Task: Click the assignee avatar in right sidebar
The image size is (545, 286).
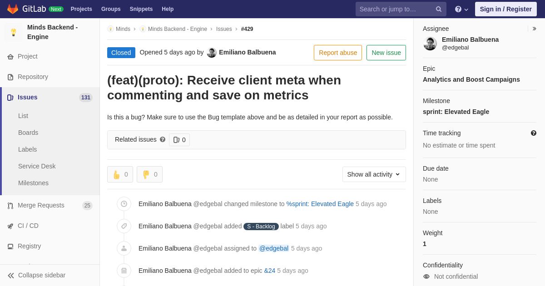Action: click(x=430, y=44)
